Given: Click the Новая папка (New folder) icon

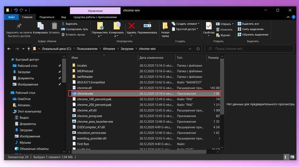Looking at the screenshot, I should [x=165, y=26].
